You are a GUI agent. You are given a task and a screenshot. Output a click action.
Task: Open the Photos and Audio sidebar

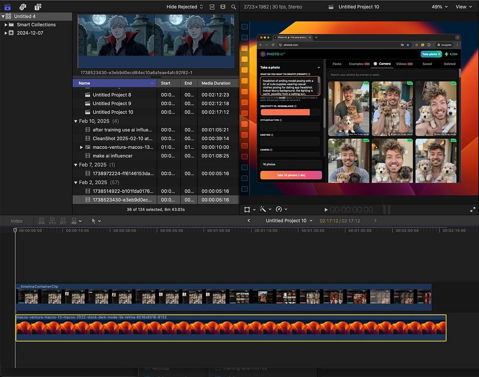tap(23, 7)
